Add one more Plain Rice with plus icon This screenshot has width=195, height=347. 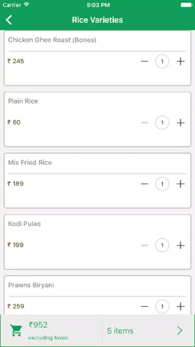[181, 122]
